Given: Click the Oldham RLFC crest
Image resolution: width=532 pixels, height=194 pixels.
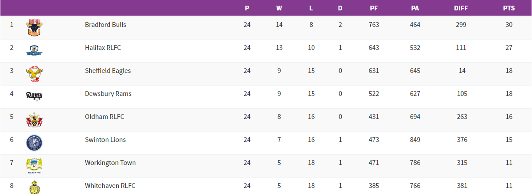Looking at the screenshot, I should tap(34, 120).
